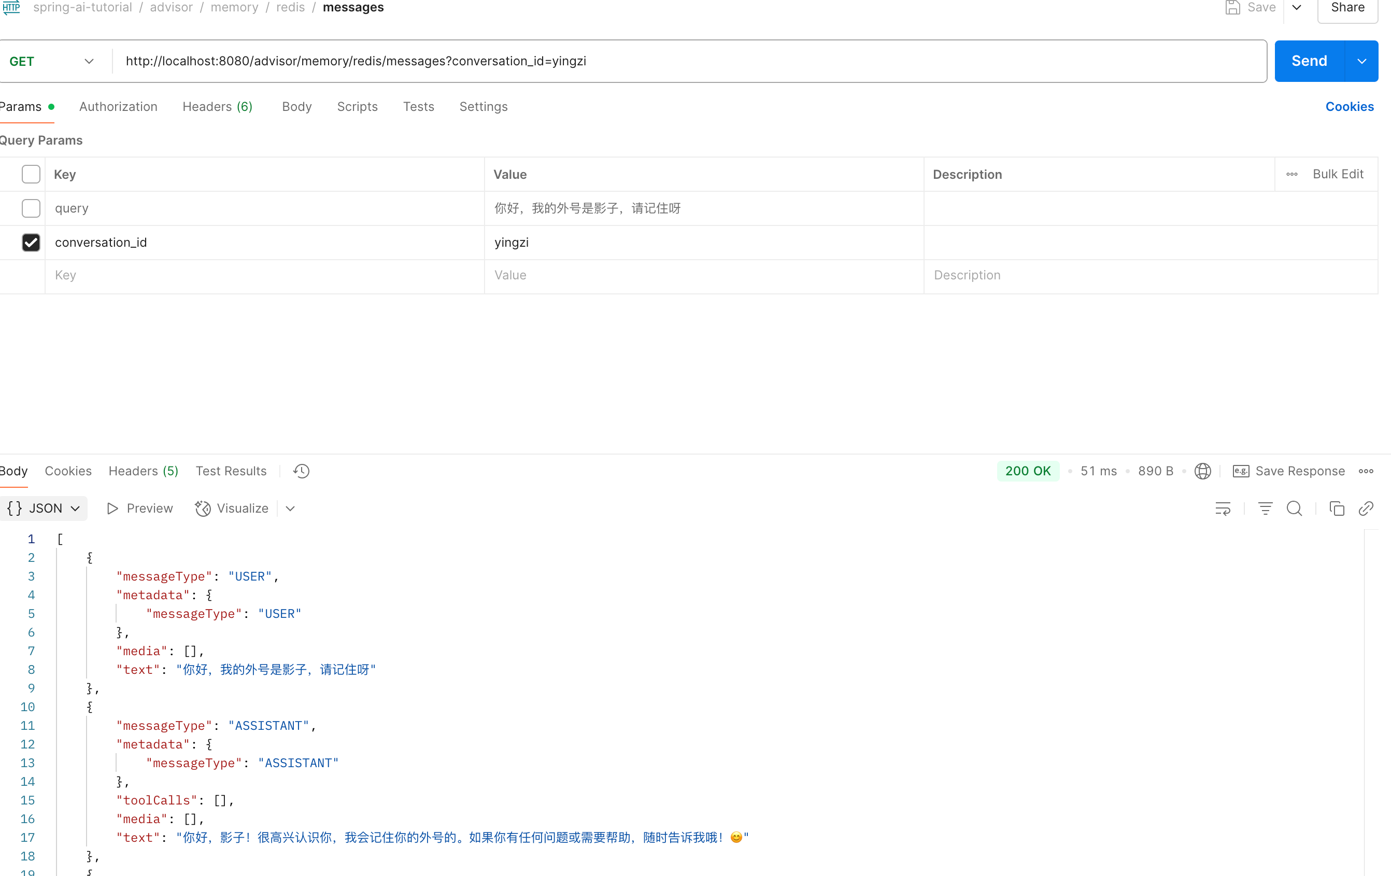1391x876 pixels.
Task: Open the request Headers (6) tab
Action: click(217, 106)
